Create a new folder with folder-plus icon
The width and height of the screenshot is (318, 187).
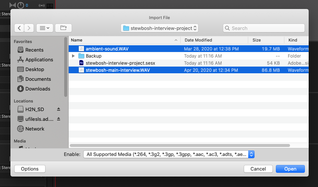pos(63,28)
